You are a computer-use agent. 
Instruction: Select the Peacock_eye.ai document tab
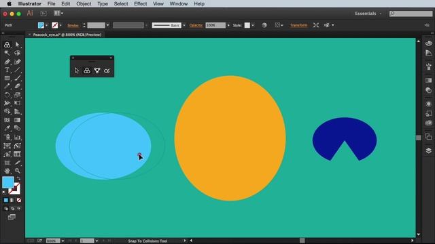click(67, 35)
